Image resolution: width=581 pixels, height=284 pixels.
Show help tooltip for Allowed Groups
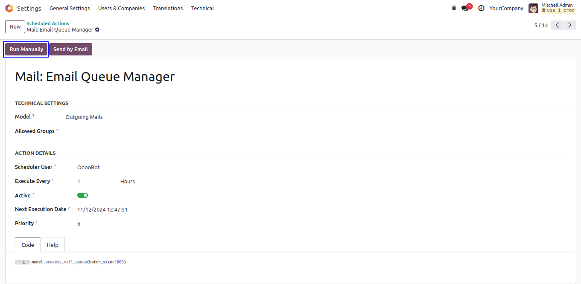click(x=57, y=130)
